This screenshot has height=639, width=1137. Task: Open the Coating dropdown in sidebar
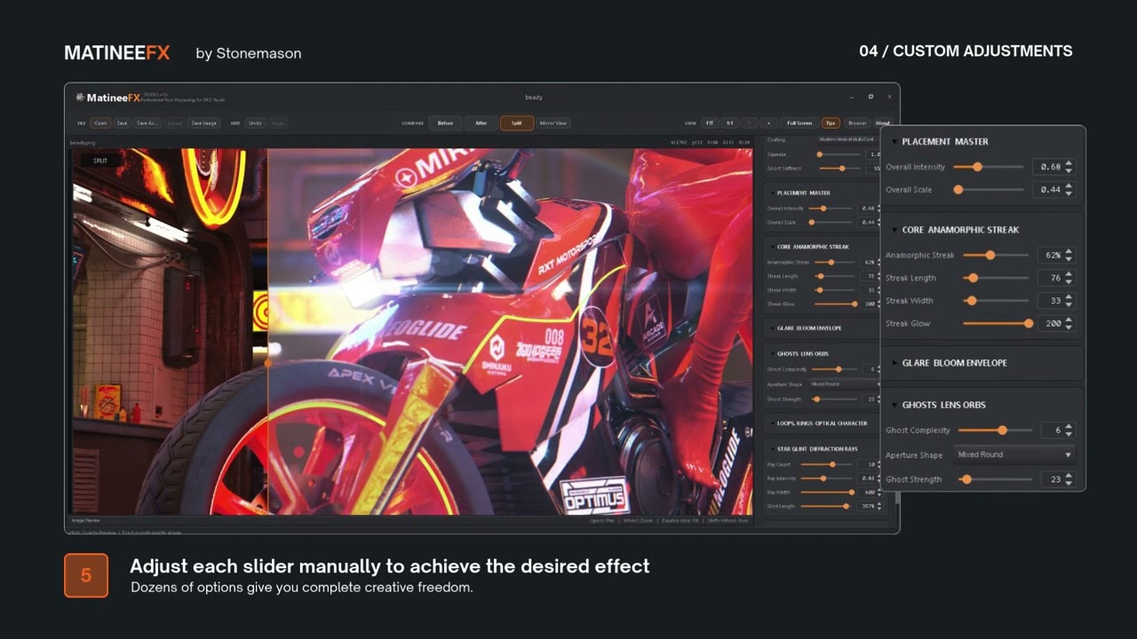coord(847,139)
